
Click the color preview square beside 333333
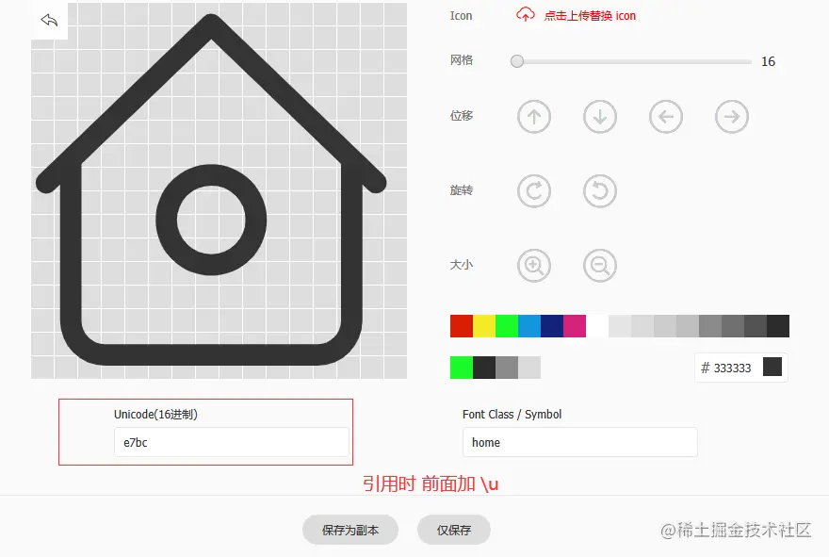772,368
